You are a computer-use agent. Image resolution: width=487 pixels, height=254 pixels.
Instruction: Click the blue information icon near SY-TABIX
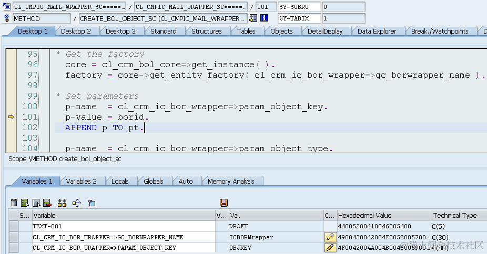(264, 18)
